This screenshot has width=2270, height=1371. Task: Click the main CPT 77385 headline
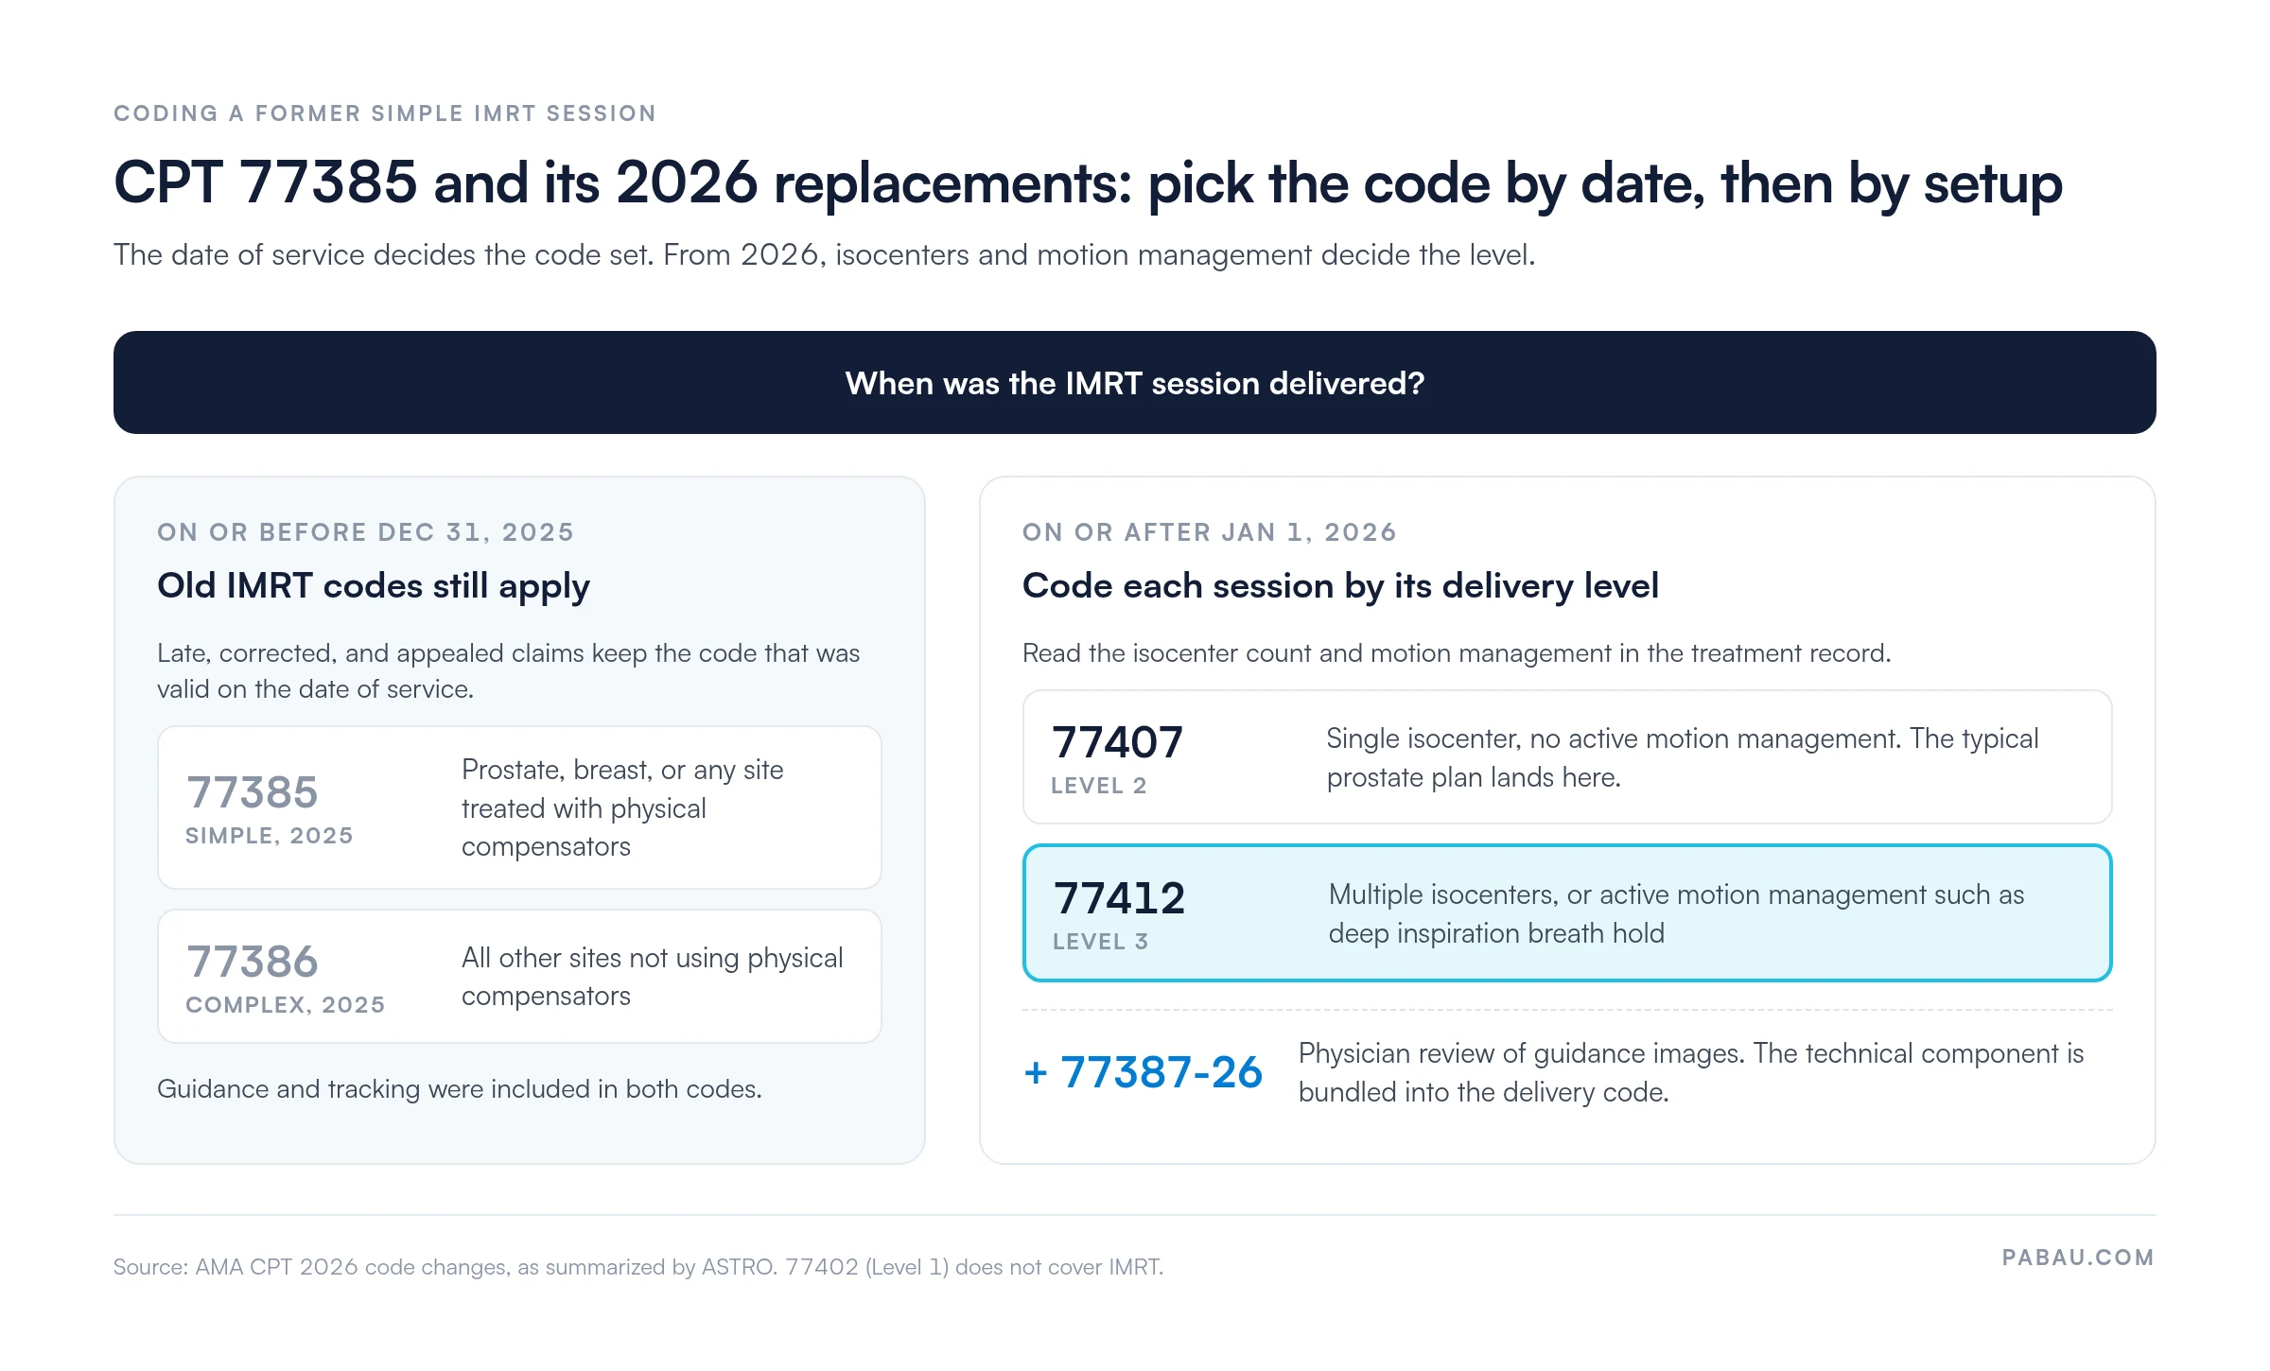click(1088, 183)
